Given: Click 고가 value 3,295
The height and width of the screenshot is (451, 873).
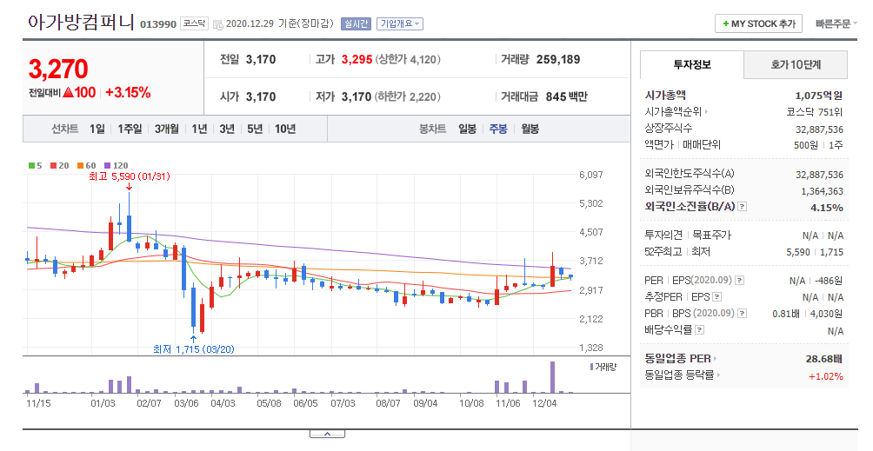Looking at the screenshot, I should pos(357,59).
